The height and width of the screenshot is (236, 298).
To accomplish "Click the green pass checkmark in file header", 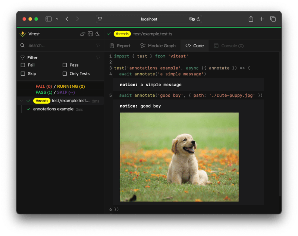I will point(109,34).
